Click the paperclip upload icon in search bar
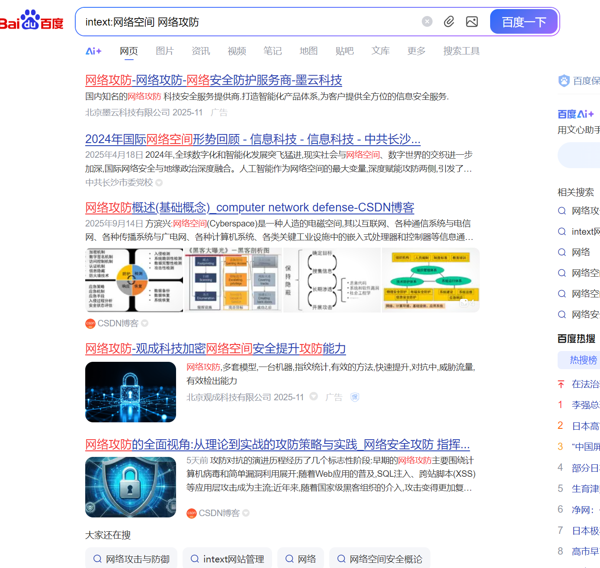This screenshot has height=568, width=600. coord(449,21)
